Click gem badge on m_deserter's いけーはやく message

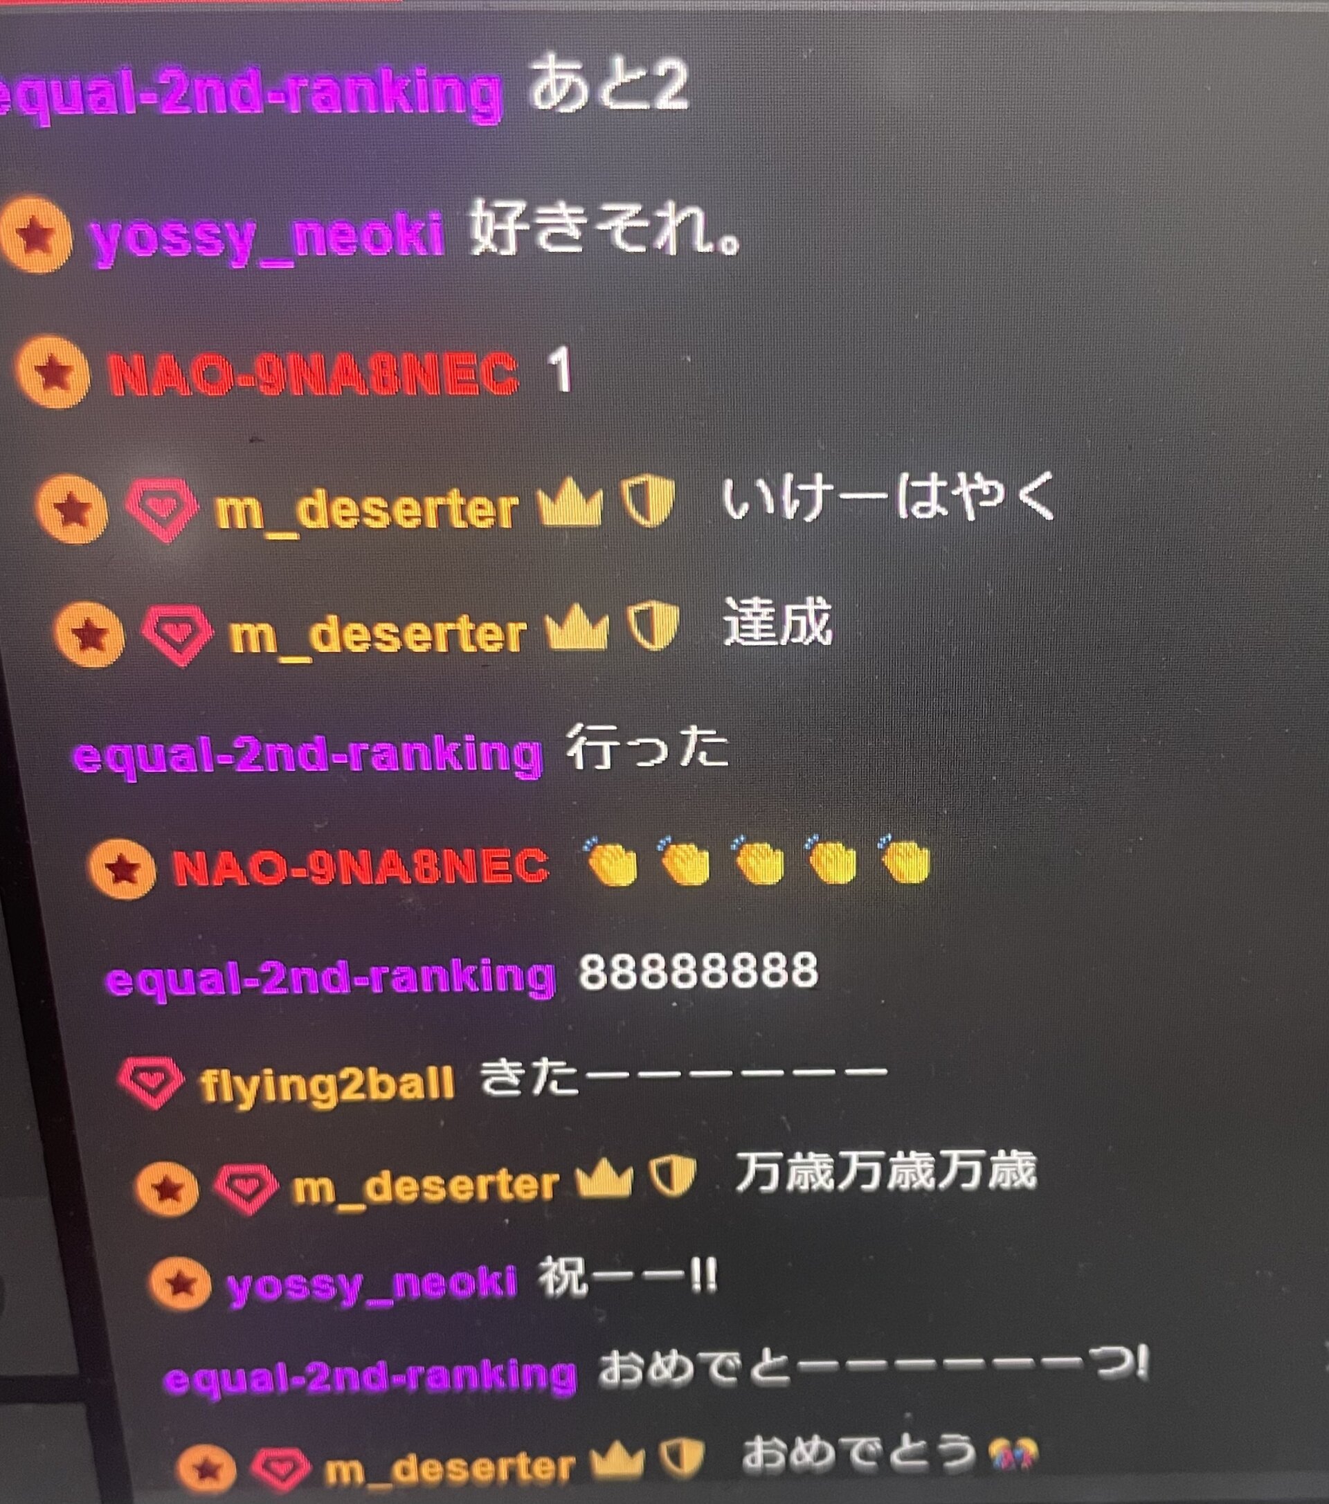[161, 509]
